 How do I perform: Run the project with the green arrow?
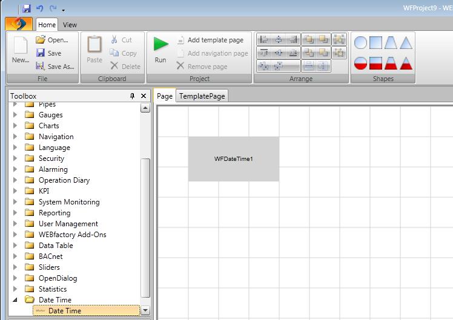click(x=160, y=50)
